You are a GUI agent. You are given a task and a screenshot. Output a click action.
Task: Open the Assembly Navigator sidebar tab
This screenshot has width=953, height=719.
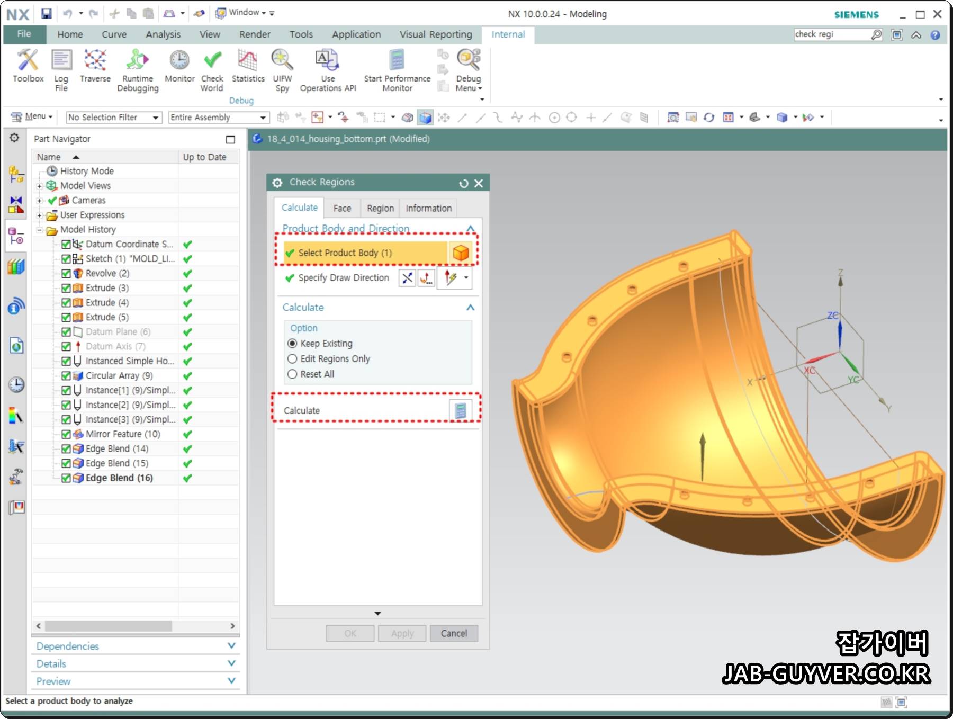coord(16,174)
